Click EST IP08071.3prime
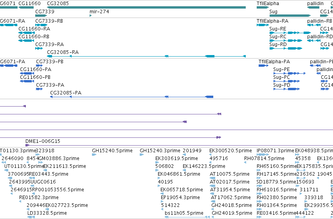The height and width of the screenshot is (219, 333). (275, 151)
